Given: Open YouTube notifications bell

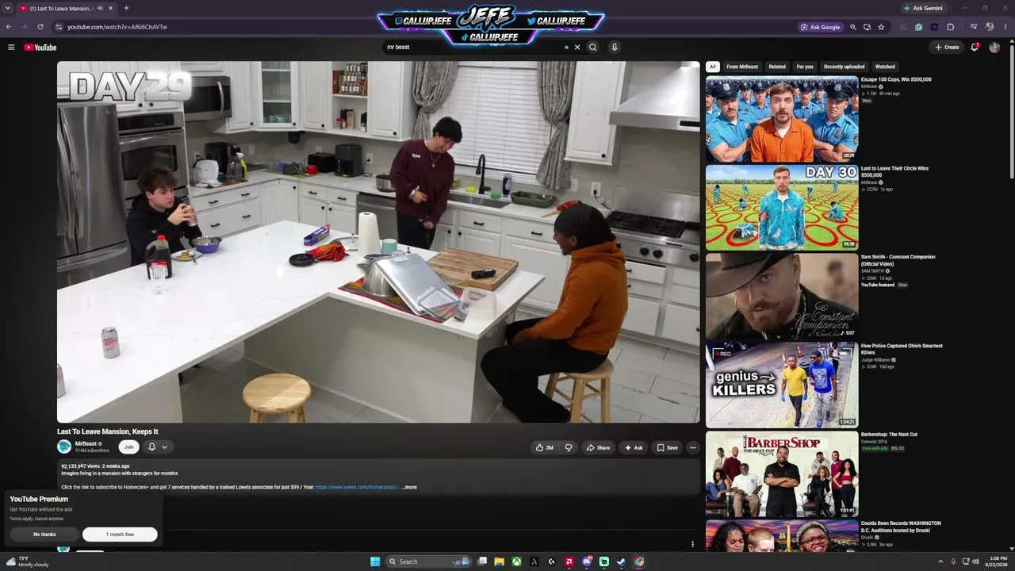Looking at the screenshot, I should pos(975,48).
